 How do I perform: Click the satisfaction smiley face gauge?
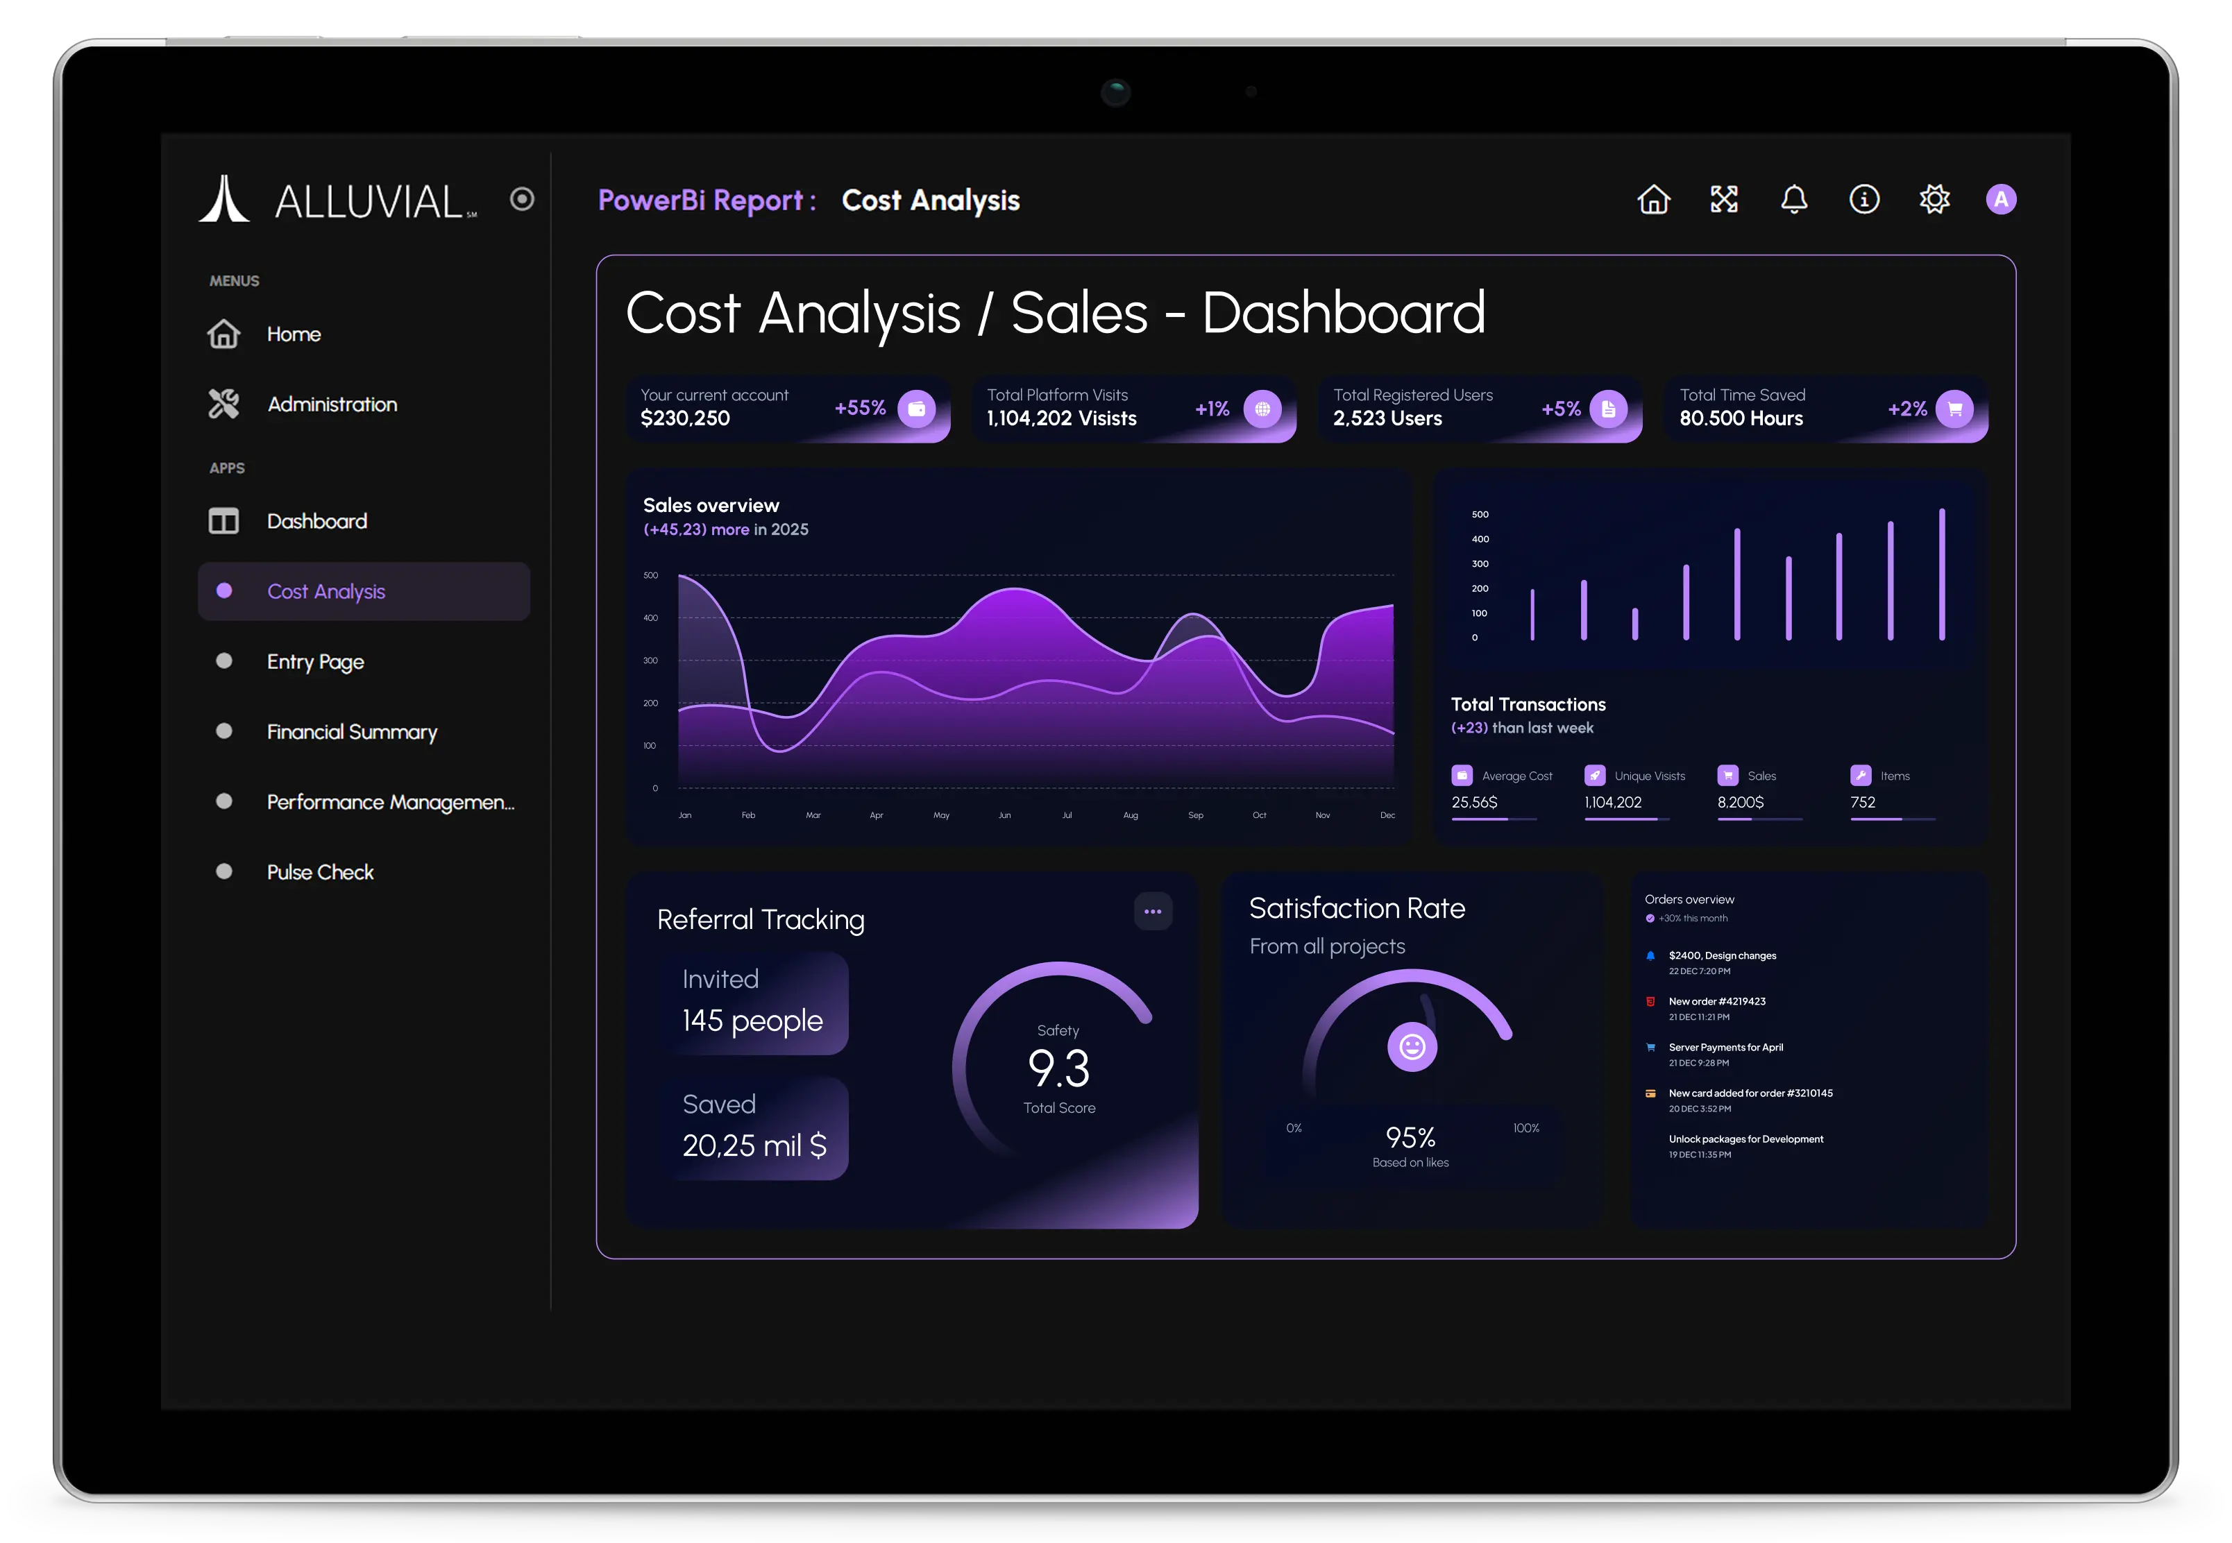tap(1412, 1047)
